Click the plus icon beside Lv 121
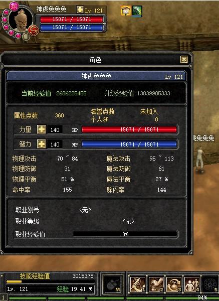Image resolution: width=219 pixels, height=301 pixels. click(80, 9)
